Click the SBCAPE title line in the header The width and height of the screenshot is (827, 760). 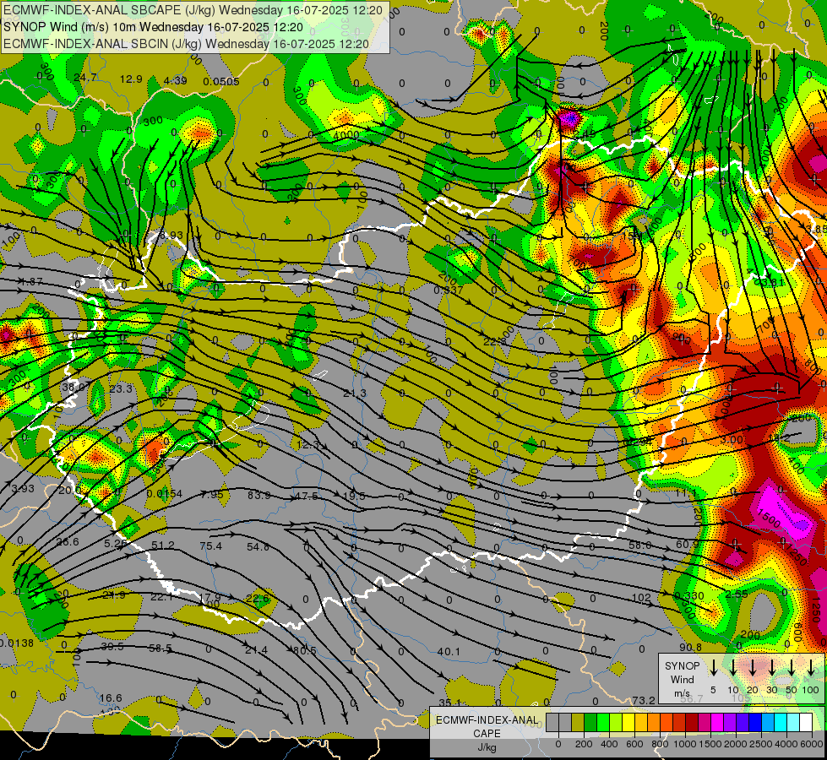point(193,9)
